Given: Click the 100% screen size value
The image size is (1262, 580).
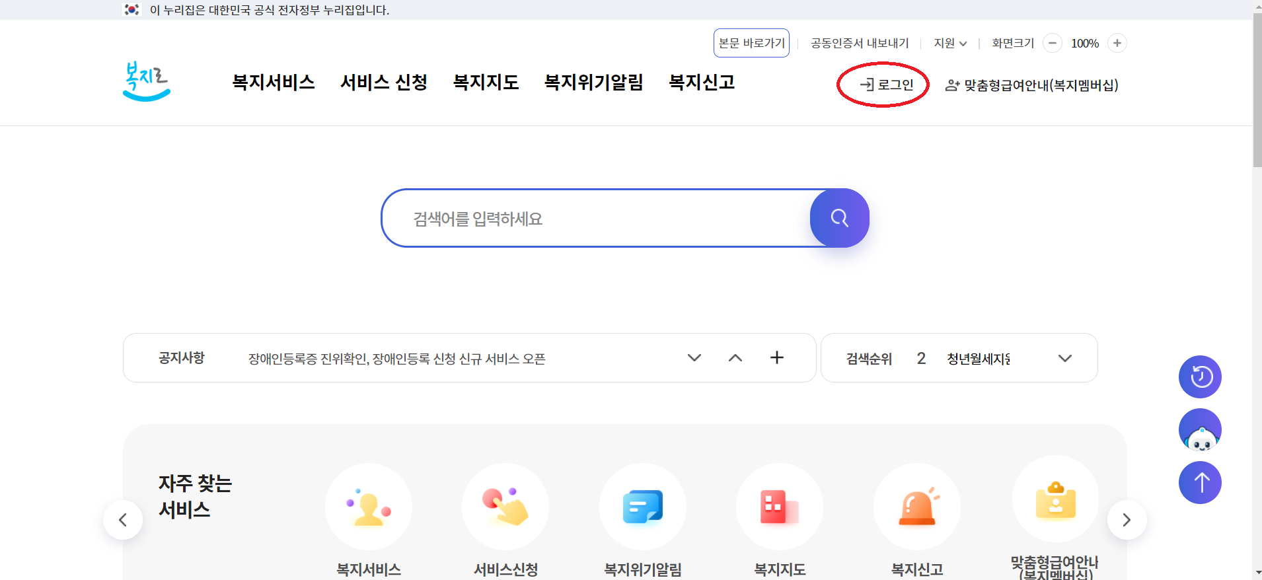Looking at the screenshot, I should tap(1085, 43).
